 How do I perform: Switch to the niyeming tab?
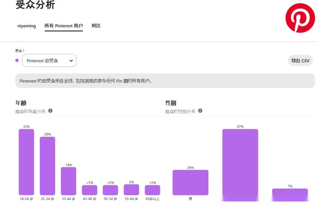click(x=27, y=26)
